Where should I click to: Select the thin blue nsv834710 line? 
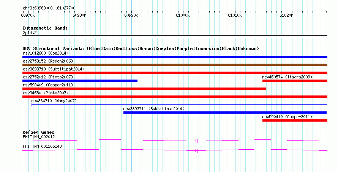point(180,105)
